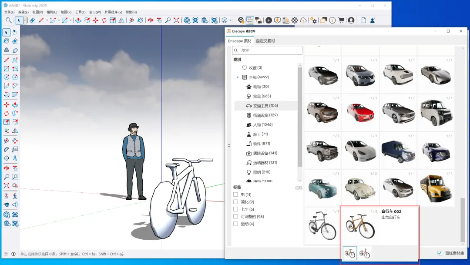This screenshot has width=470, height=265.
Task: Uncheck the 离线素材库 checkbox
Action: click(440, 253)
